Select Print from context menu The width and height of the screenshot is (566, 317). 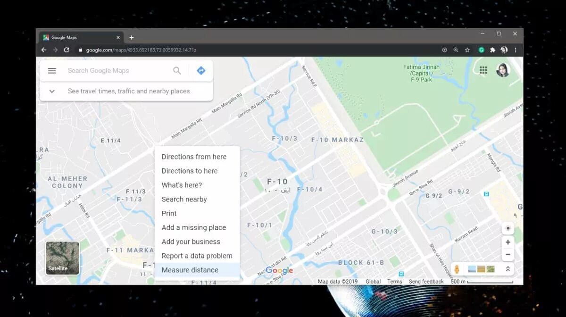click(197, 213)
